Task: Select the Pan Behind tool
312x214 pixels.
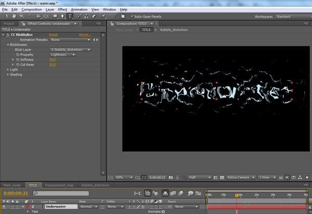Action: (46, 16)
